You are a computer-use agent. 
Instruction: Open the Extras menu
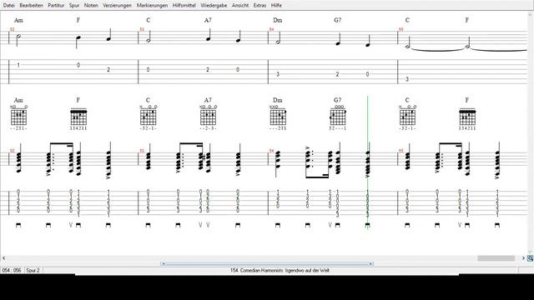[x=259, y=6]
